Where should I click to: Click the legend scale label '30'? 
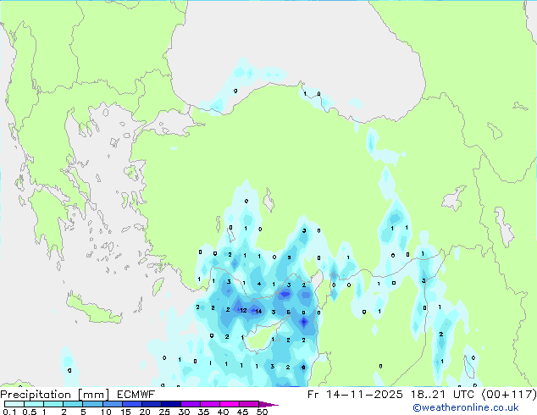(x=184, y=412)
